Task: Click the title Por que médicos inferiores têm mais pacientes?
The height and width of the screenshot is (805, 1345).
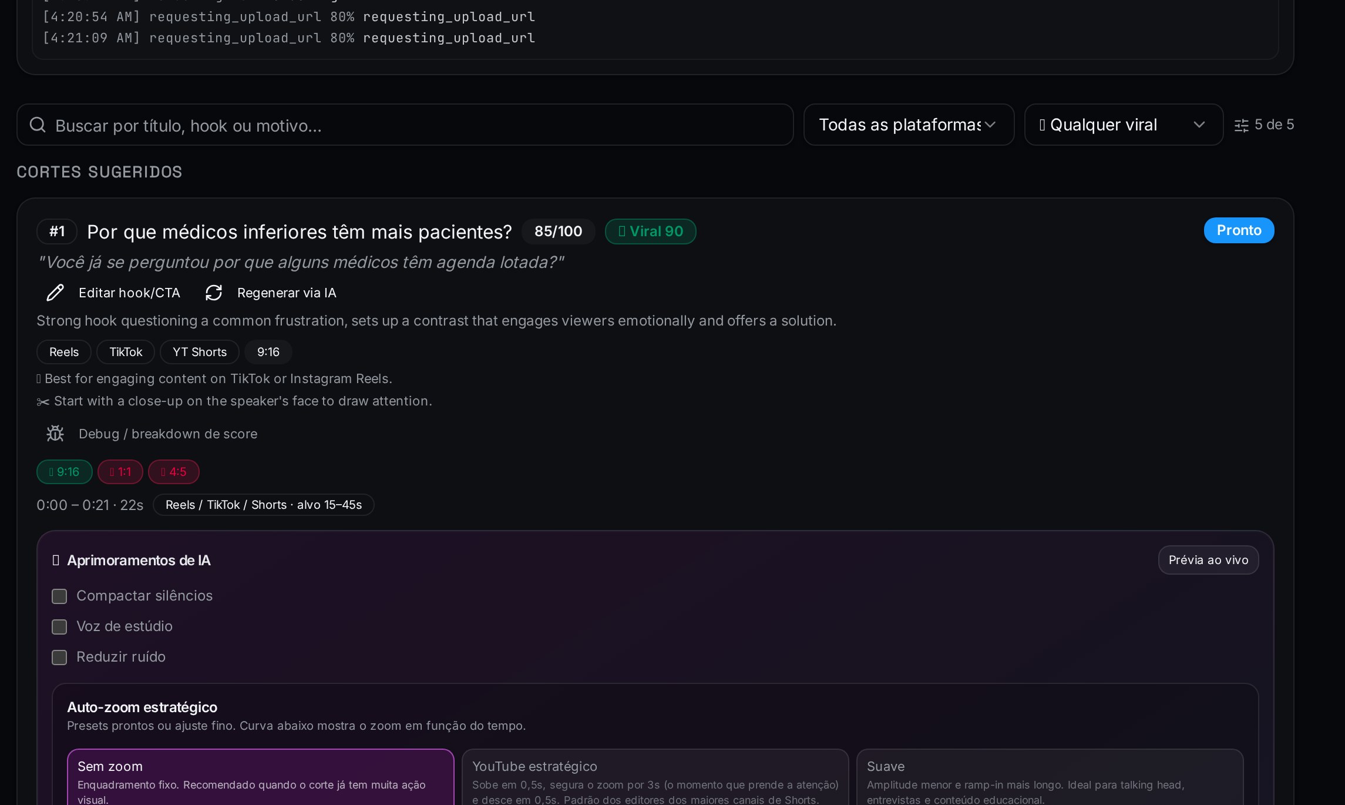Action: [300, 232]
